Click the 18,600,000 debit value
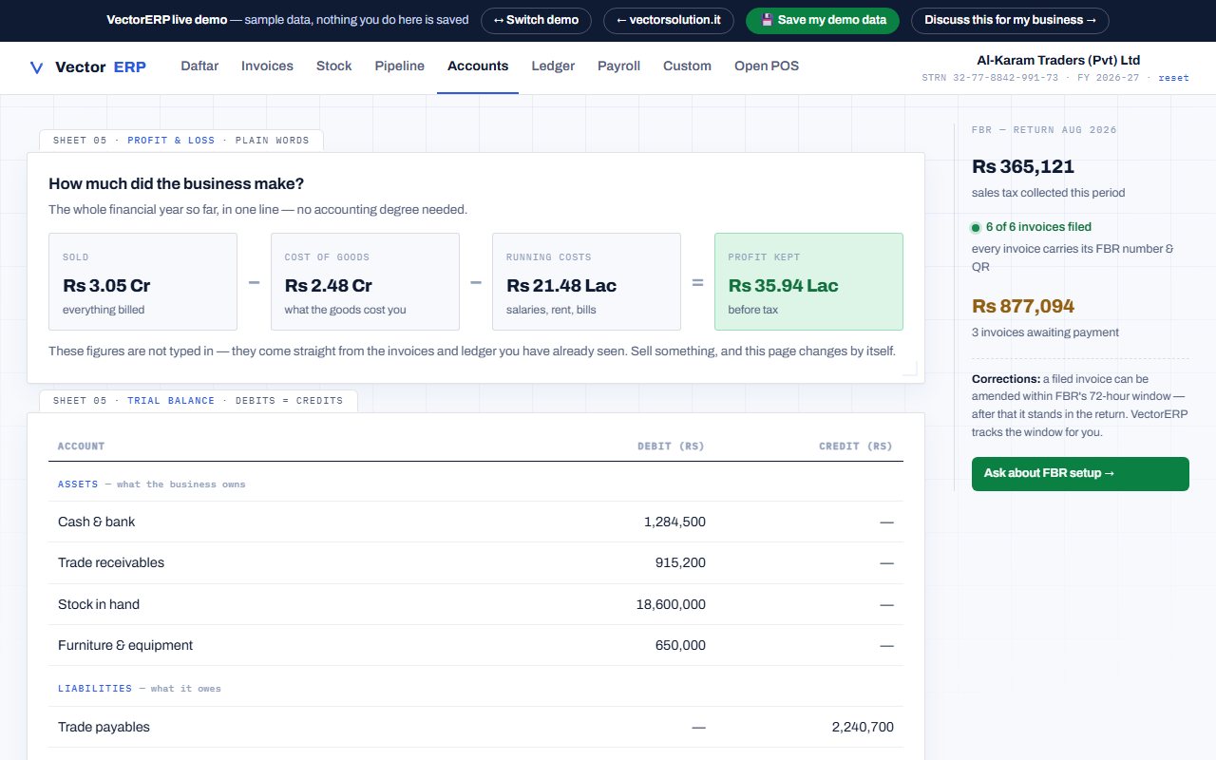Image resolution: width=1216 pixels, height=760 pixels. pos(671,604)
